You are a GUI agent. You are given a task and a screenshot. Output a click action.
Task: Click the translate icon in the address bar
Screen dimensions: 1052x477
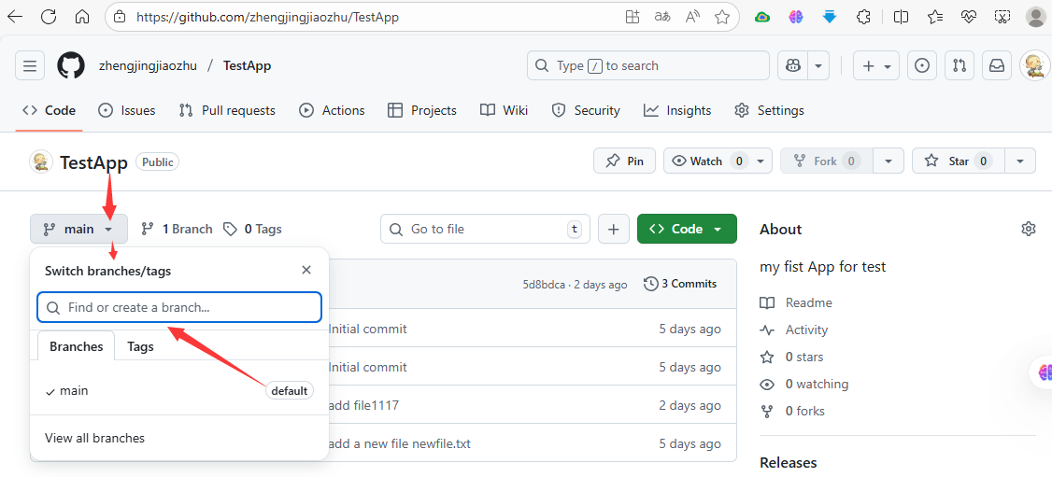click(x=662, y=17)
